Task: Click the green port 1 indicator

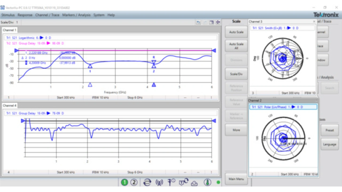Action: 125,182
